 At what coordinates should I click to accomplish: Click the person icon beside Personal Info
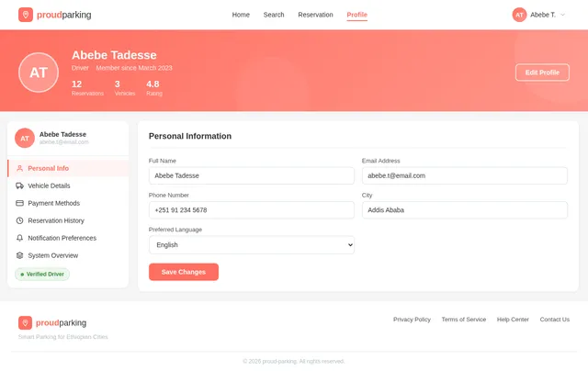pyautogui.click(x=20, y=168)
